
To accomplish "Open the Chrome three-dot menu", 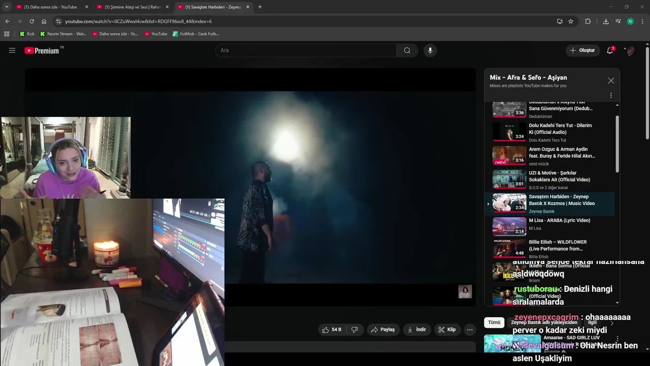I will (x=643, y=21).
